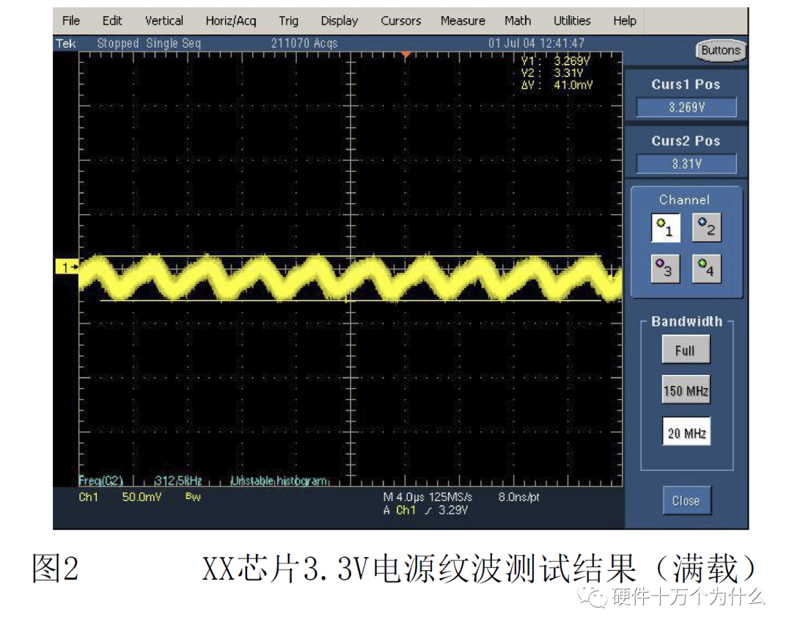Click the Freq(C2) measurement label
The height and width of the screenshot is (631, 792).
tap(100, 481)
